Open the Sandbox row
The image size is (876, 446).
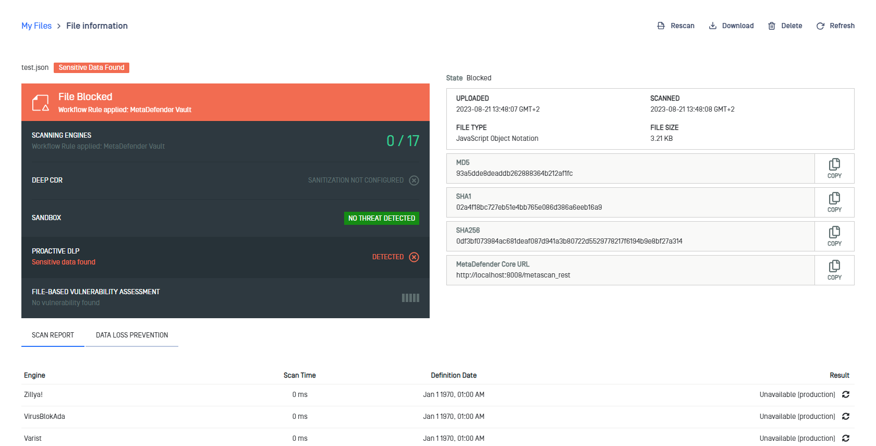[x=225, y=218]
